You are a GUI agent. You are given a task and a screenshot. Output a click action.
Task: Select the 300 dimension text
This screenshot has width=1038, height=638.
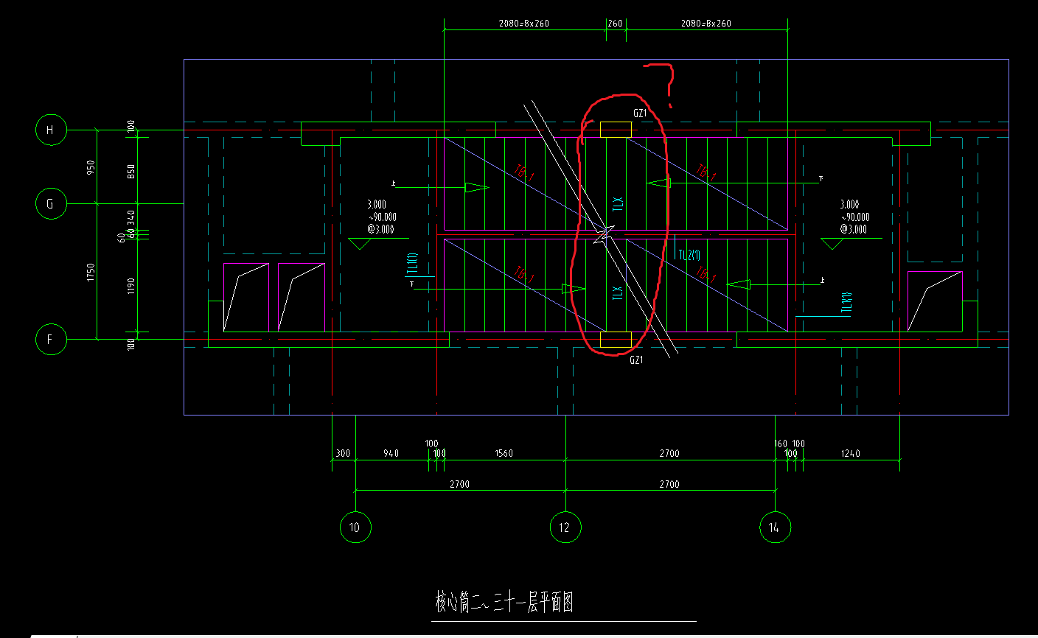tap(343, 453)
